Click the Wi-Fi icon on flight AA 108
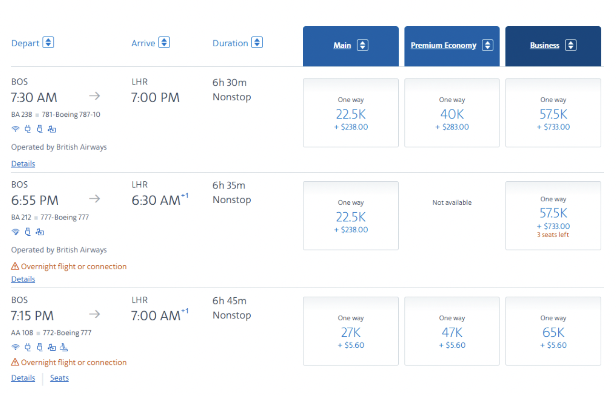This screenshot has width=616, height=396. click(x=15, y=347)
